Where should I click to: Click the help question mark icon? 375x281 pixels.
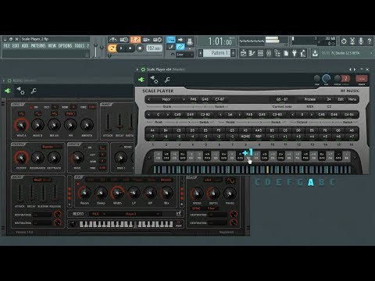coord(370,41)
